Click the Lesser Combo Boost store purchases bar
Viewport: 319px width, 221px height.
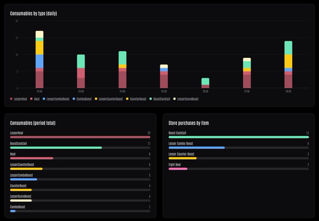click(x=239, y=148)
